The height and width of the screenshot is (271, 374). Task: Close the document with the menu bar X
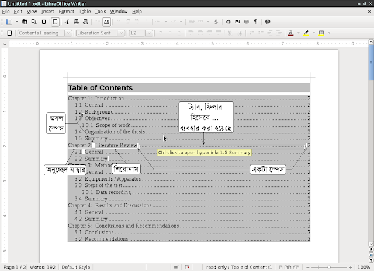coord(369,12)
